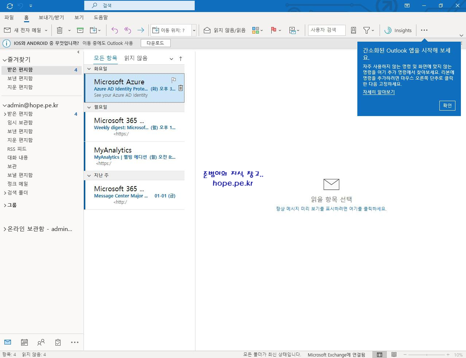
Task: Flag the Microsoft Azure message
Action: click(174, 80)
